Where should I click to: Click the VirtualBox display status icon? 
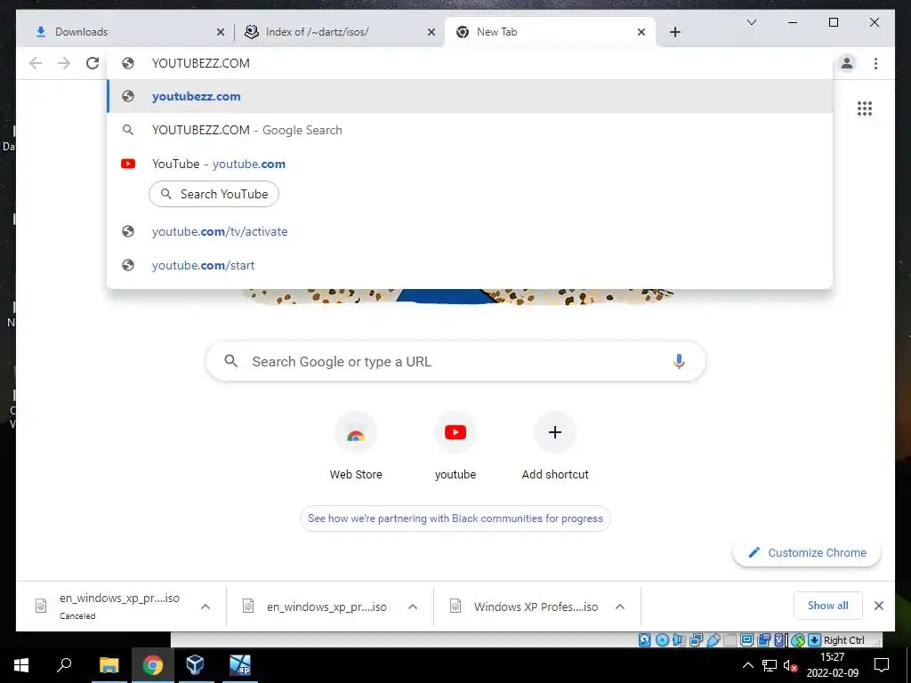(746, 640)
